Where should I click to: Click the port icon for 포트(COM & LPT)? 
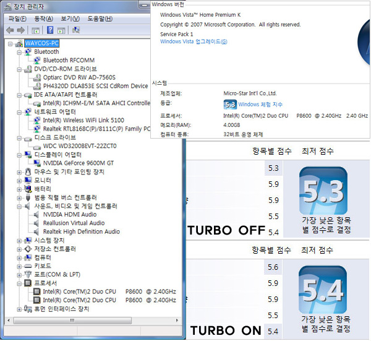pyautogui.click(x=28, y=274)
